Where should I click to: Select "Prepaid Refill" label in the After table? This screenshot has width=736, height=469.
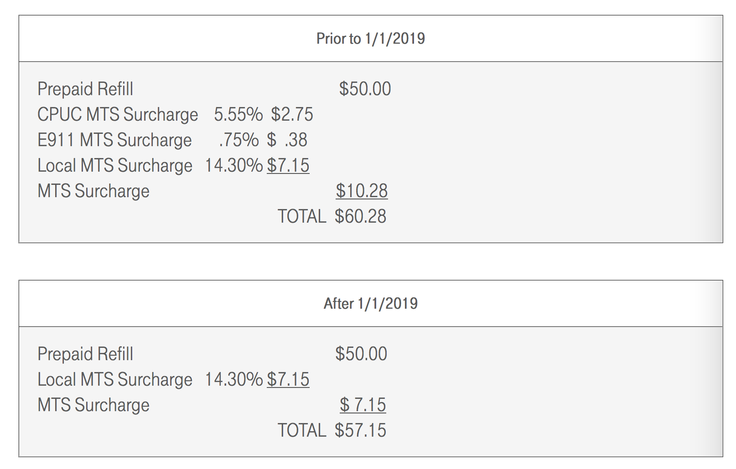tap(85, 354)
